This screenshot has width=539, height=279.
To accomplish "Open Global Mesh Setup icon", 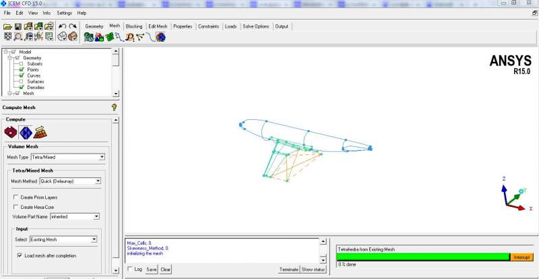I will point(89,37).
